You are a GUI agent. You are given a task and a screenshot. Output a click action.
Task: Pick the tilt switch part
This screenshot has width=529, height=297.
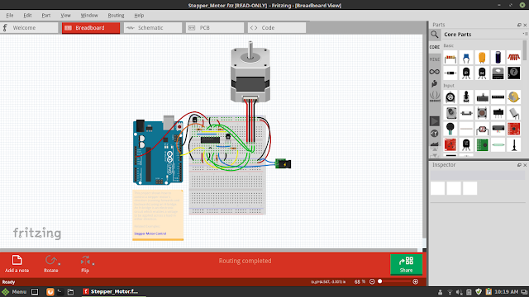[513, 113]
